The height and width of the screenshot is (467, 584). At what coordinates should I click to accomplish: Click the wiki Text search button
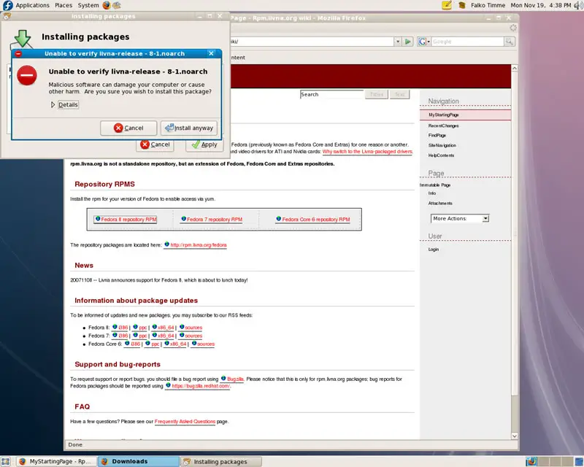click(399, 95)
